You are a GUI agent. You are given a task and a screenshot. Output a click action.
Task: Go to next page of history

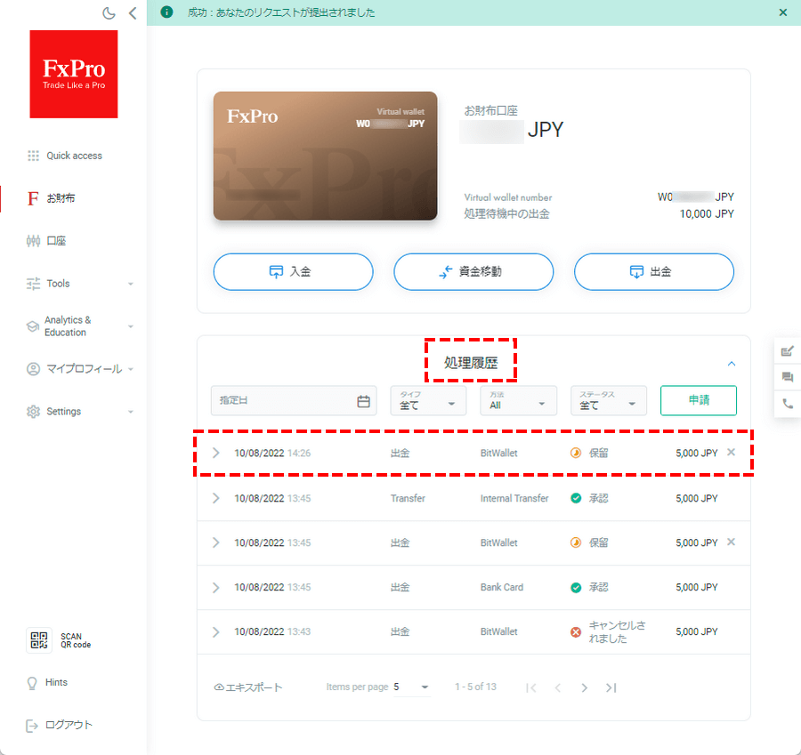coord(585,688)
